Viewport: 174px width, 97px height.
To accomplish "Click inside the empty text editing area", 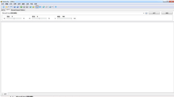I will coord(87,57).
